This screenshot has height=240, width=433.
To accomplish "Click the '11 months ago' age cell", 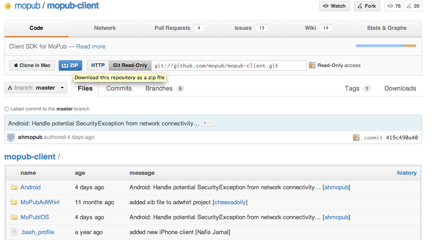I will click(x=95, y=202).
